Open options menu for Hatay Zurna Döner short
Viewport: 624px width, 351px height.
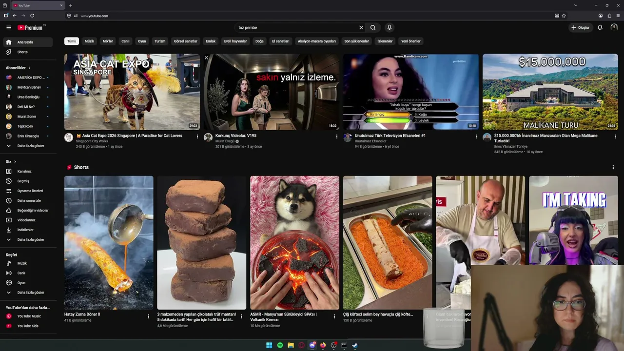click(x=149, y=316)
